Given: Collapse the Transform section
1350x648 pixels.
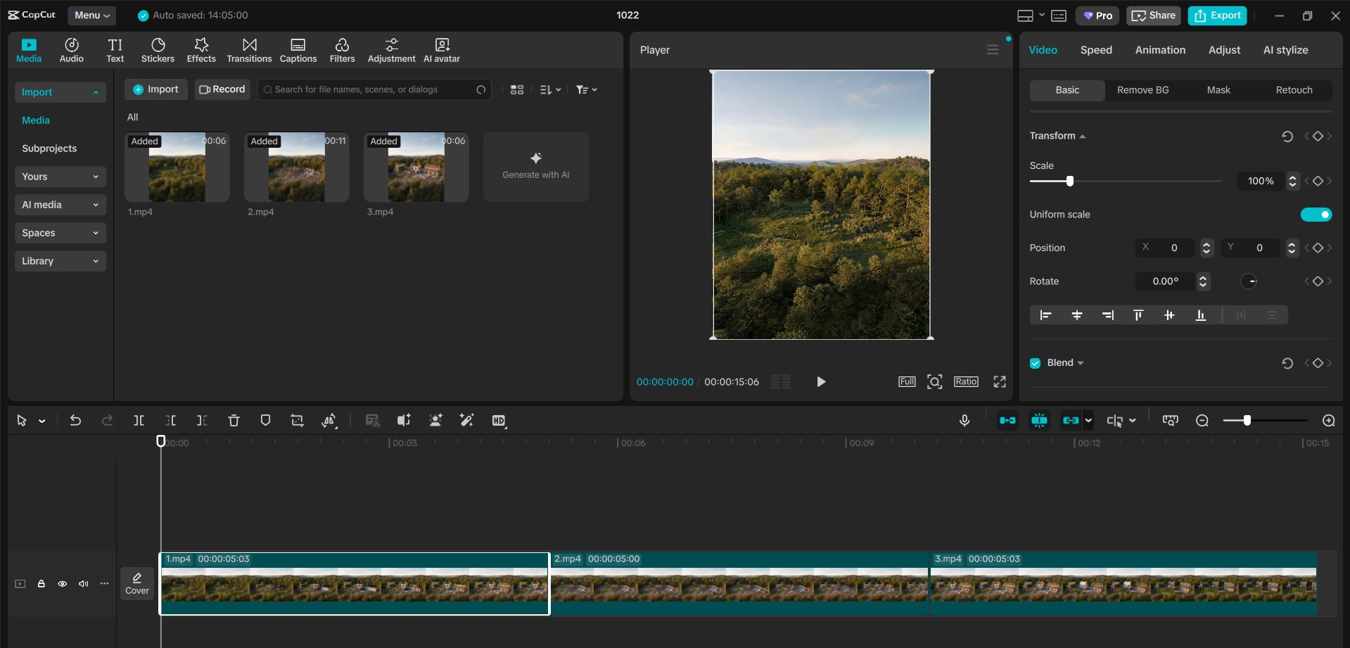Looking at the screenshot, I should click(x=1081, y=136).
